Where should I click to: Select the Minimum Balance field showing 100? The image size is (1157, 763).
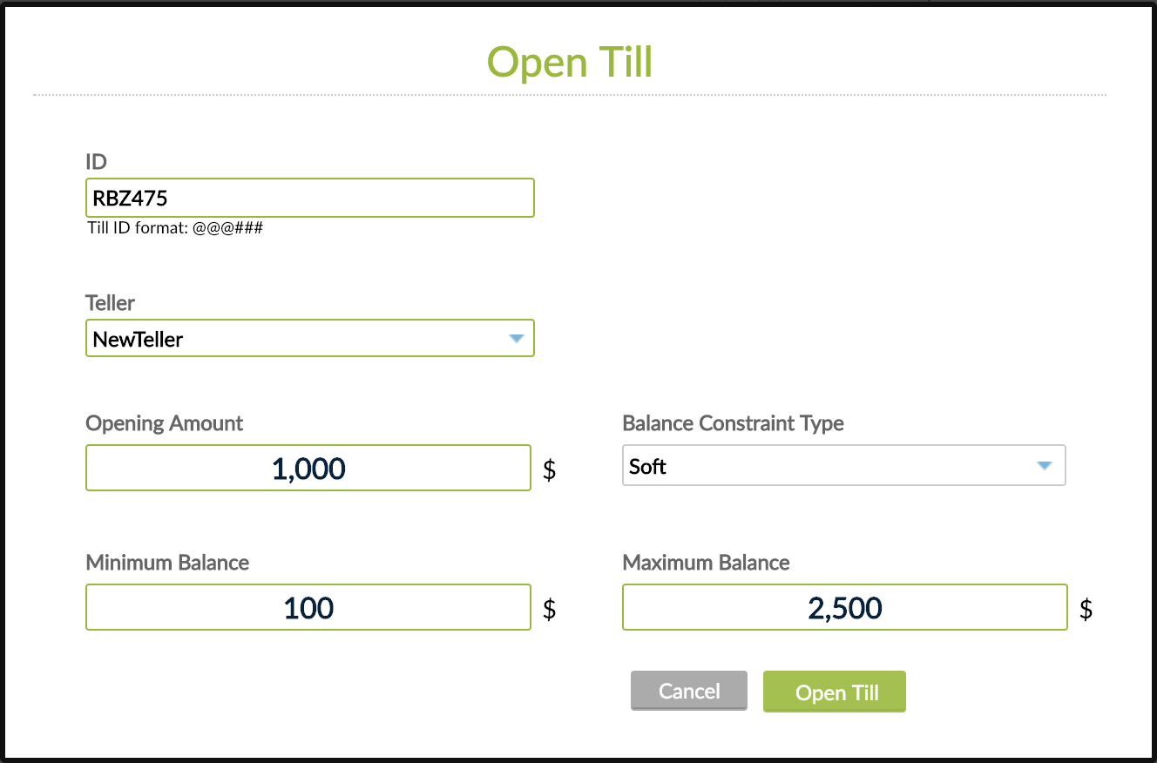coord(308,607)
